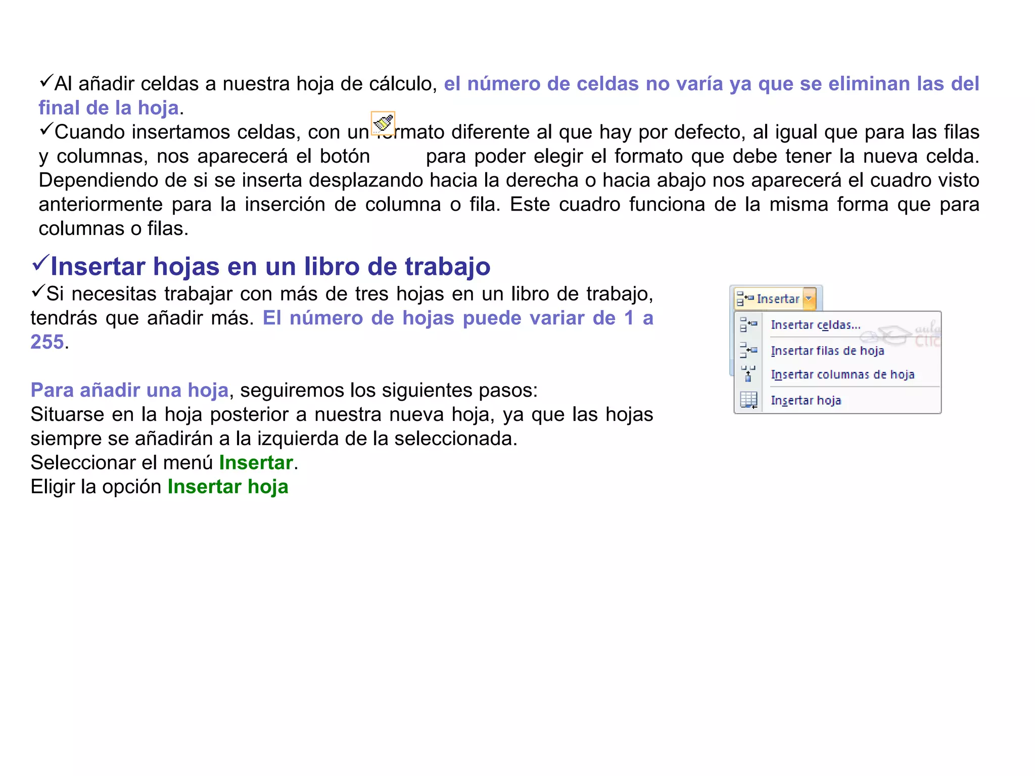The image size is (1035, 776).
Task: Choose Insertar columnas de hoja entry
Action: point(842,374)
